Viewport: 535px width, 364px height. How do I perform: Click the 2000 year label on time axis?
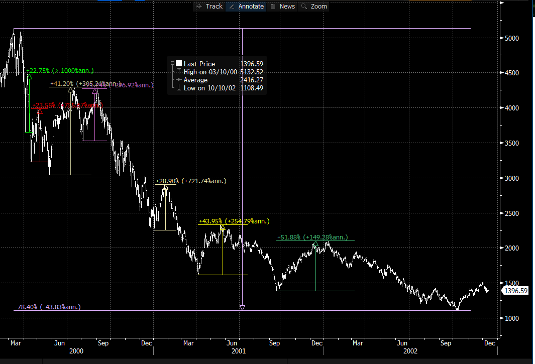click(76, 351)
